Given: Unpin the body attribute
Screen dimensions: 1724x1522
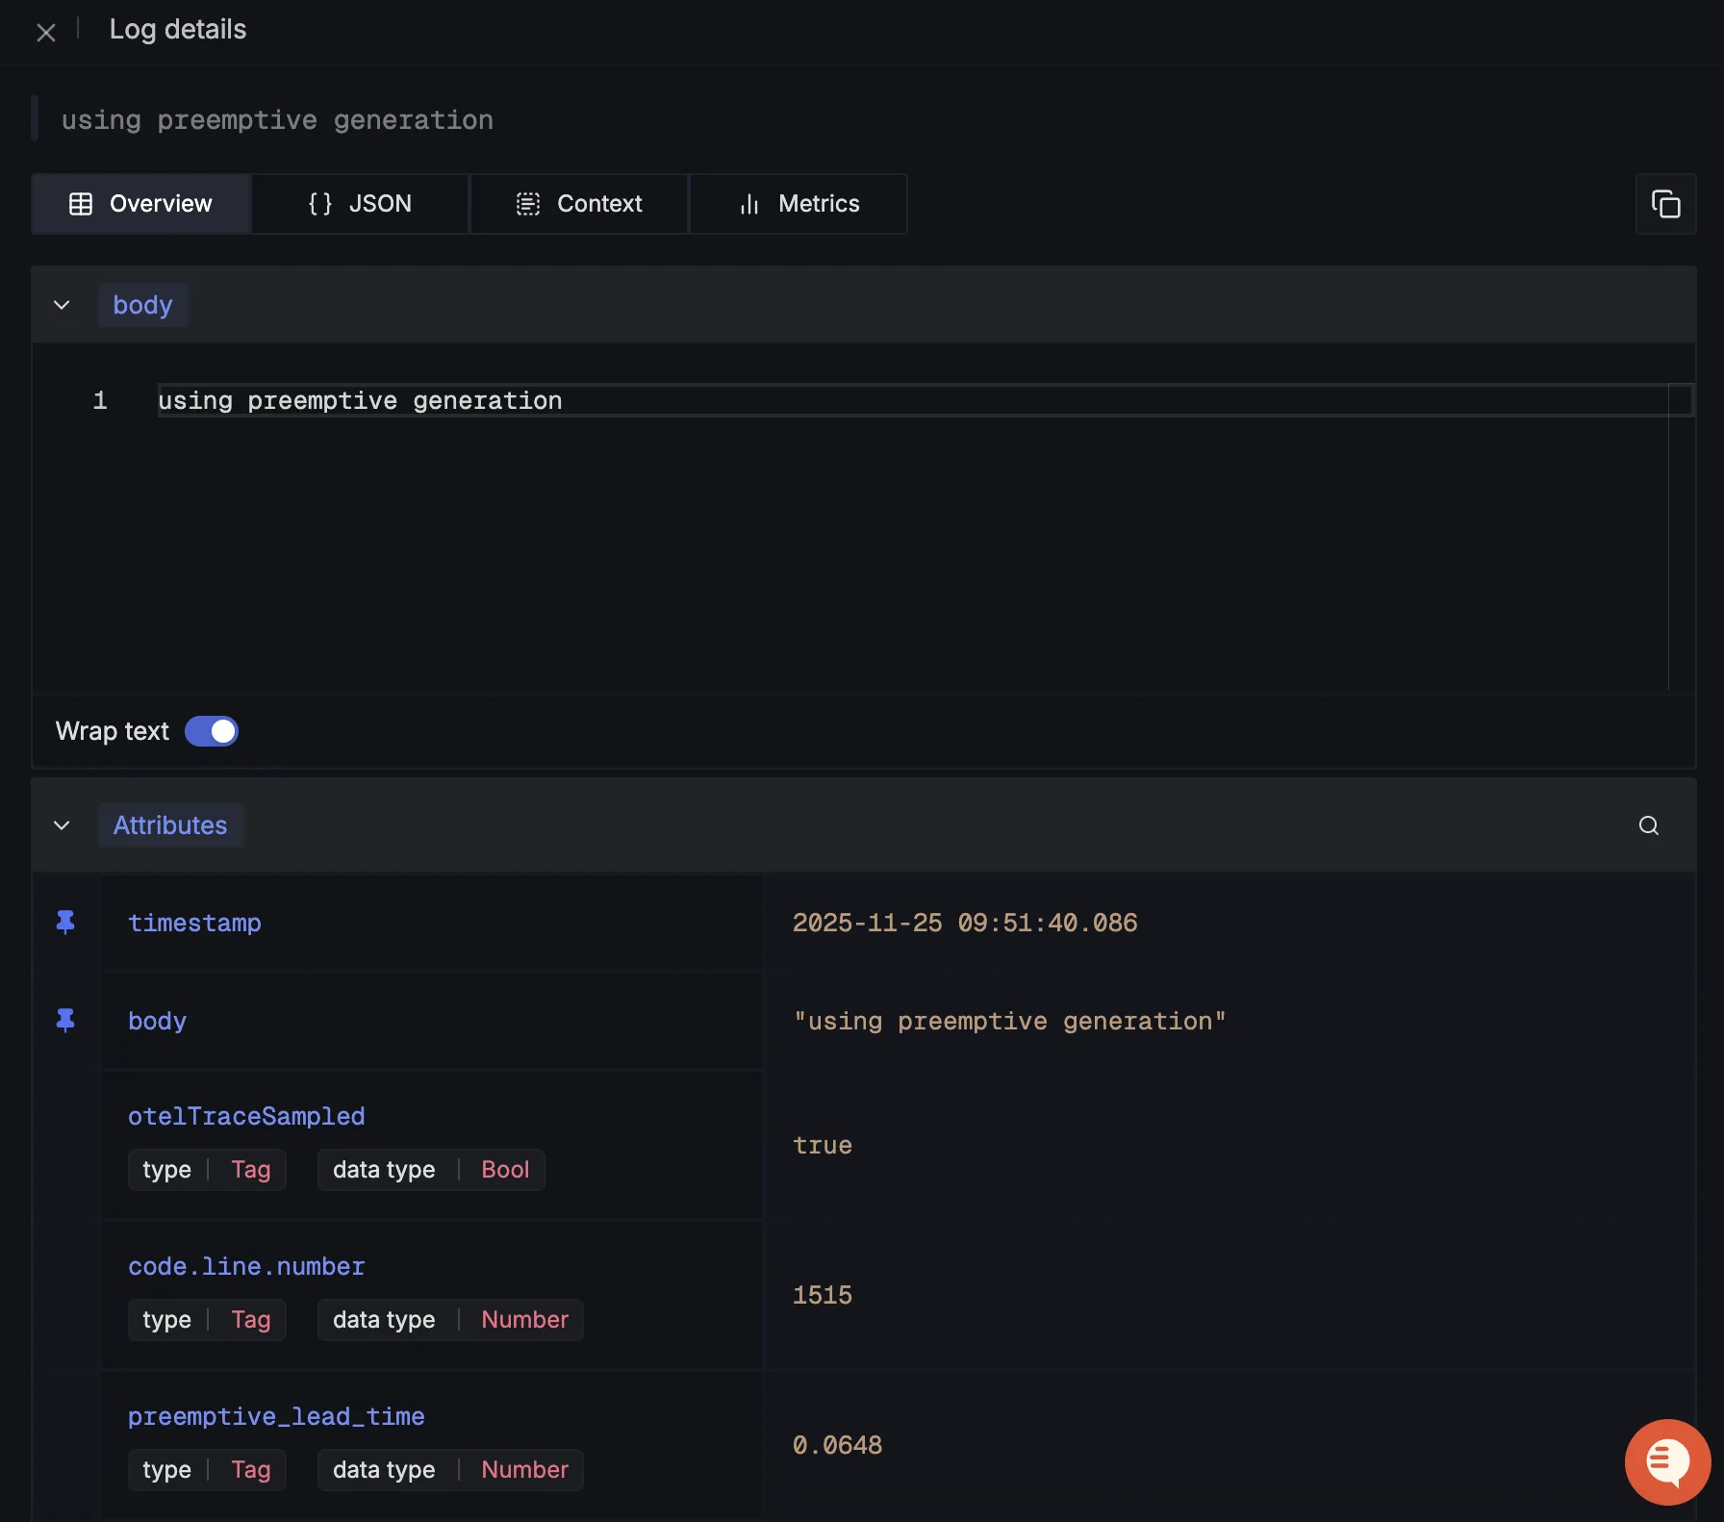Looking at the screenshot, I should (64, 1020).
